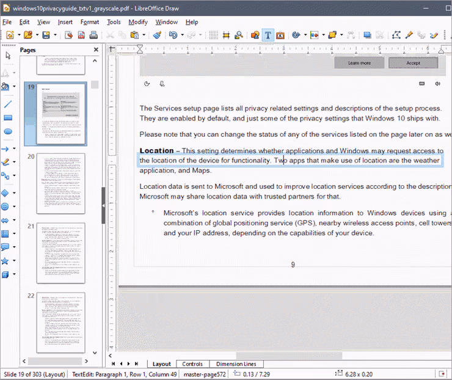Image resolution: width=452 pixels, height=380 pixels.
Task: Select the Callouts speech bubble tool
Action: pos(5,247)
